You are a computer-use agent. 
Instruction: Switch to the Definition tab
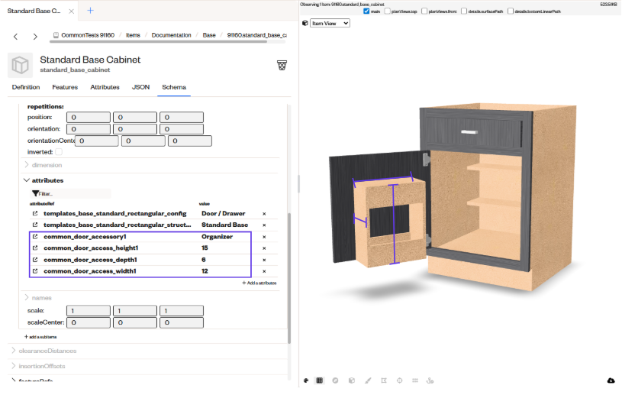[26, 87]
